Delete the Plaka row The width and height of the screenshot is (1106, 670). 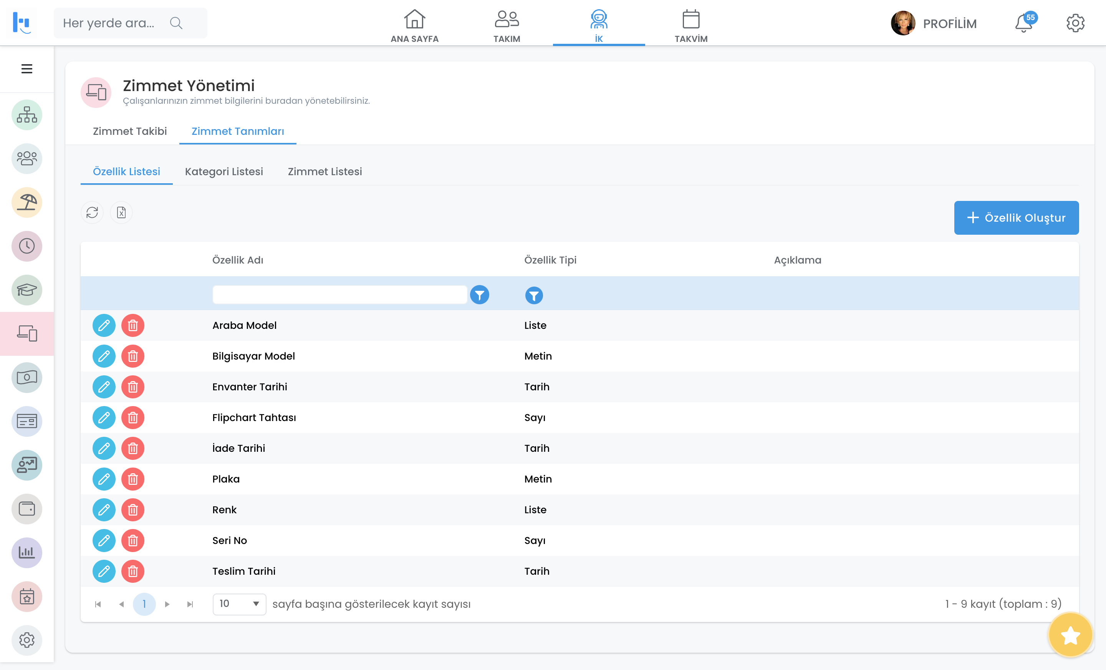click(132, 479)
